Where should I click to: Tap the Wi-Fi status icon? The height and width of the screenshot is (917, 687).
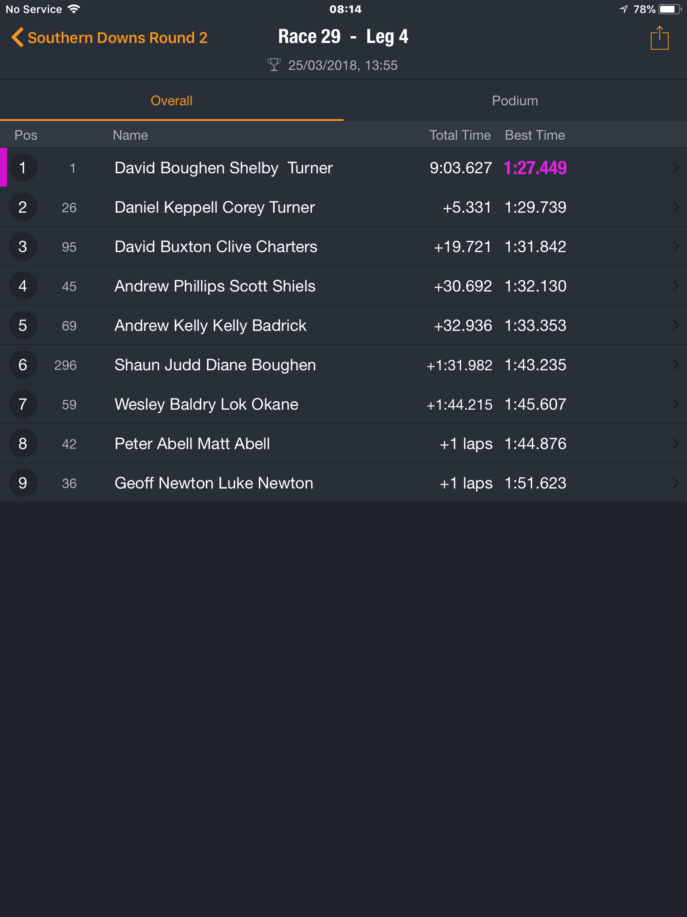(74, 9)
